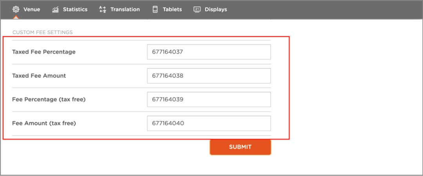423x176 pixels.
Task: Click the Taxed Fee Amount label text
Action: (x=39, y=76)
